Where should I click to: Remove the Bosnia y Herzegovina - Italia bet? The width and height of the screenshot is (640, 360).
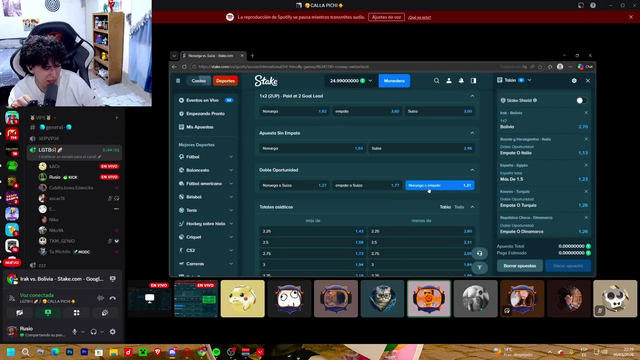pos(586,139)
